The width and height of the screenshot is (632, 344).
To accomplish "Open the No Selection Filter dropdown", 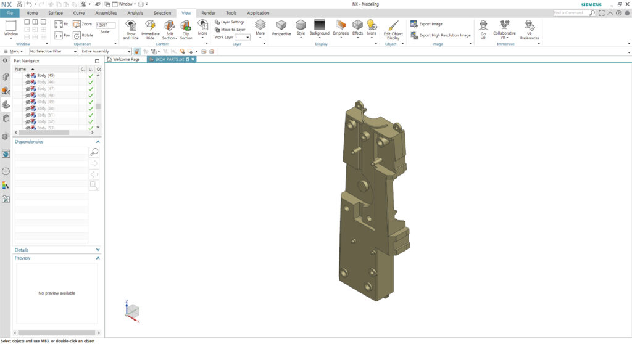I will point(53,52).
